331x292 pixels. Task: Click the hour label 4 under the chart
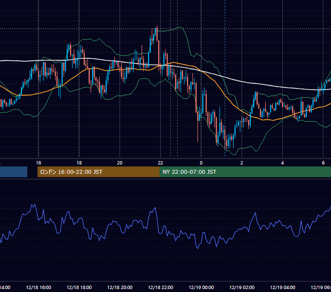pyautogui.click(x=282, y=163)
